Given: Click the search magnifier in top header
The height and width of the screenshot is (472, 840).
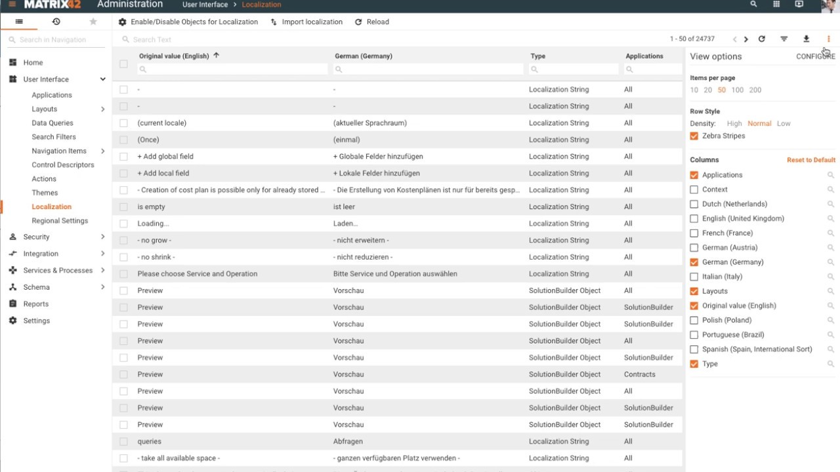Looking at the screenshot, I should (753, 5).
